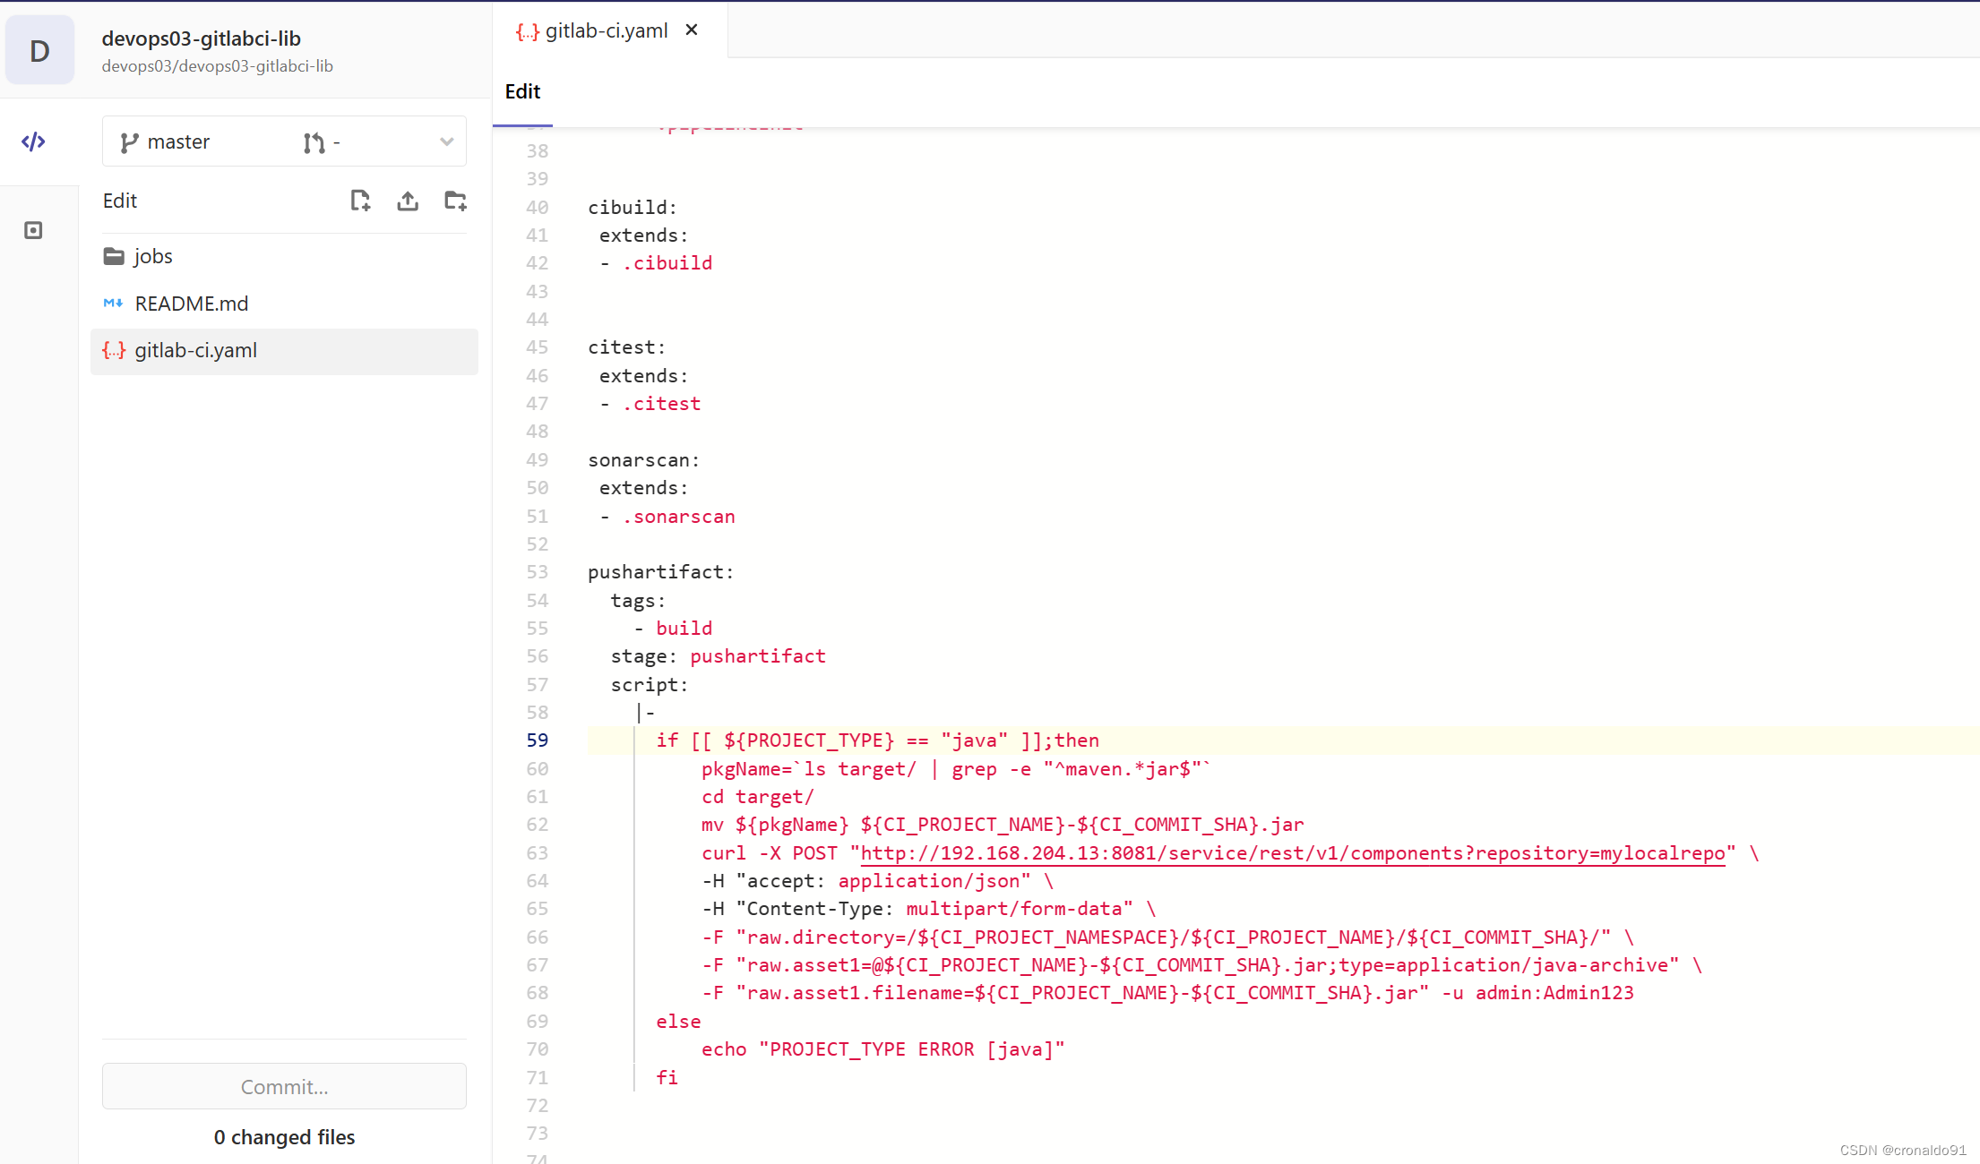This screenshot has width=1980, height=1164.
Task: Click the gitlab-ci.yaml file icon
Action: coord(114,350)
